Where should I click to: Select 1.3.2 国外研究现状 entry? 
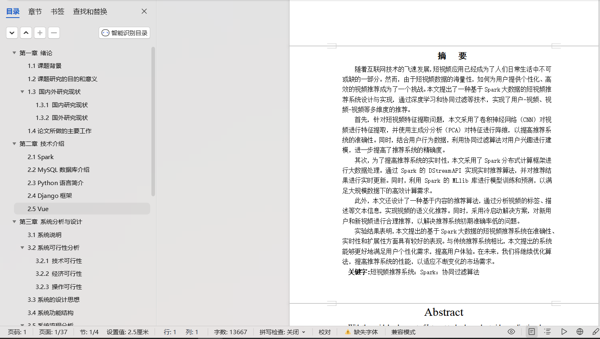(62, 118)
